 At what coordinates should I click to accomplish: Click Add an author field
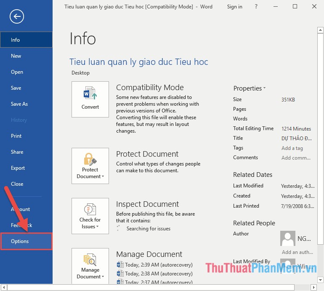click(x=297, y=252)
